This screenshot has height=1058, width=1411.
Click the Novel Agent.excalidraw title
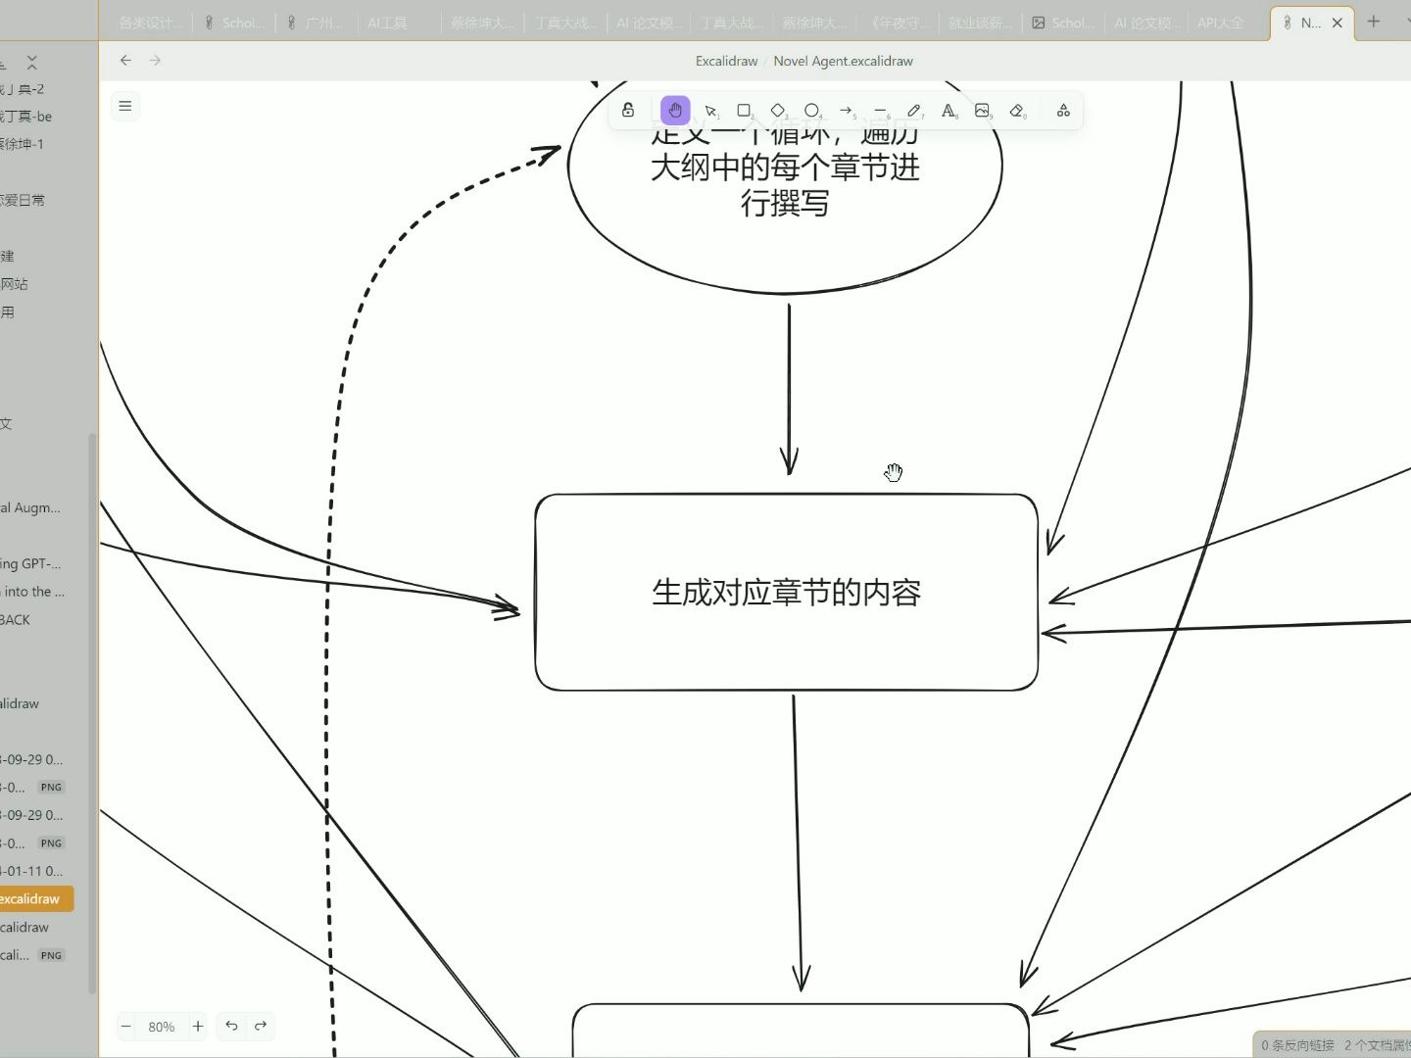click(x=843, y=61)
